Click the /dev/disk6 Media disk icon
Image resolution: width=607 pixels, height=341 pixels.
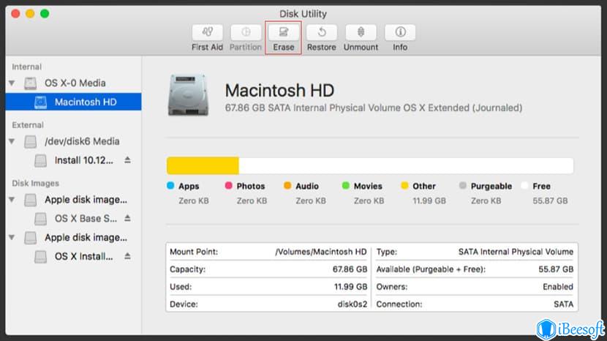coord(31,141)
